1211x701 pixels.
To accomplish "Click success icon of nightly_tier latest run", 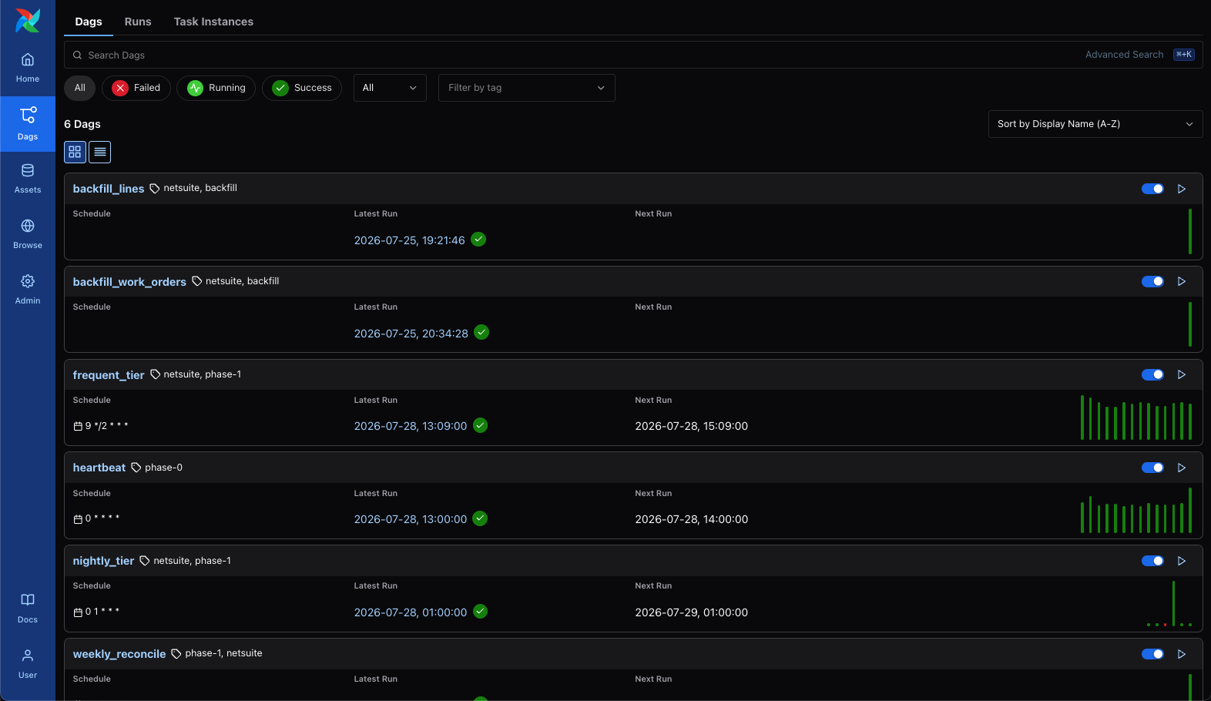I will pyautogui.click(x=480, y=612).
